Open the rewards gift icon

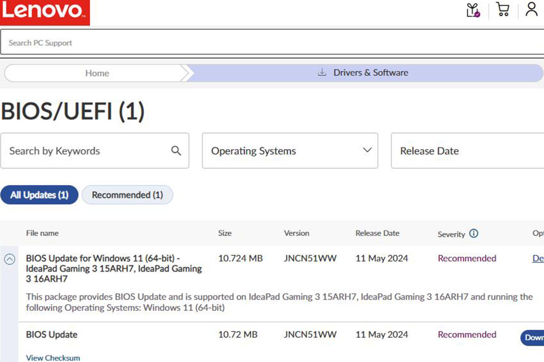[x=473, y=10]
